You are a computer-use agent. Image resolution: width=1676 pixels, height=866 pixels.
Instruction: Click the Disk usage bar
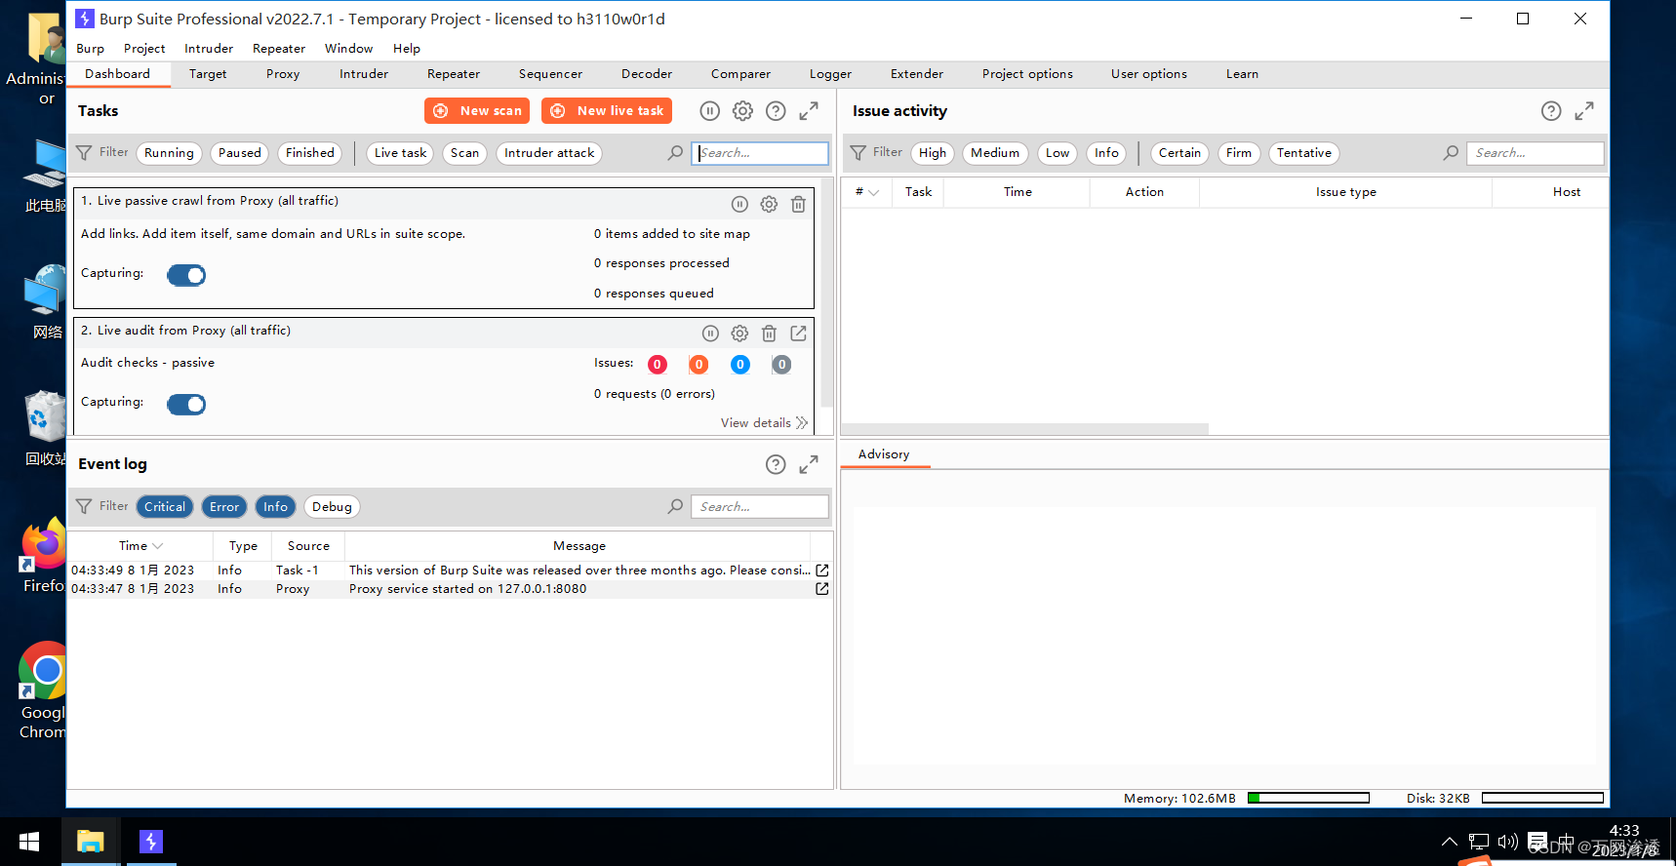(1542, 799)
